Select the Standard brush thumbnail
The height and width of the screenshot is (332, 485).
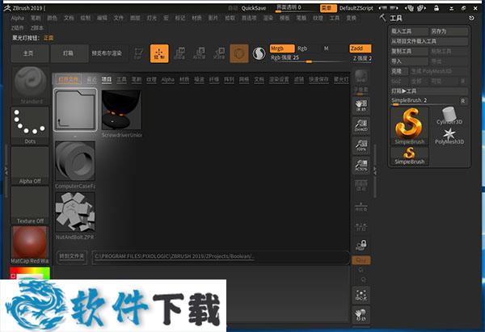point(31,86)
